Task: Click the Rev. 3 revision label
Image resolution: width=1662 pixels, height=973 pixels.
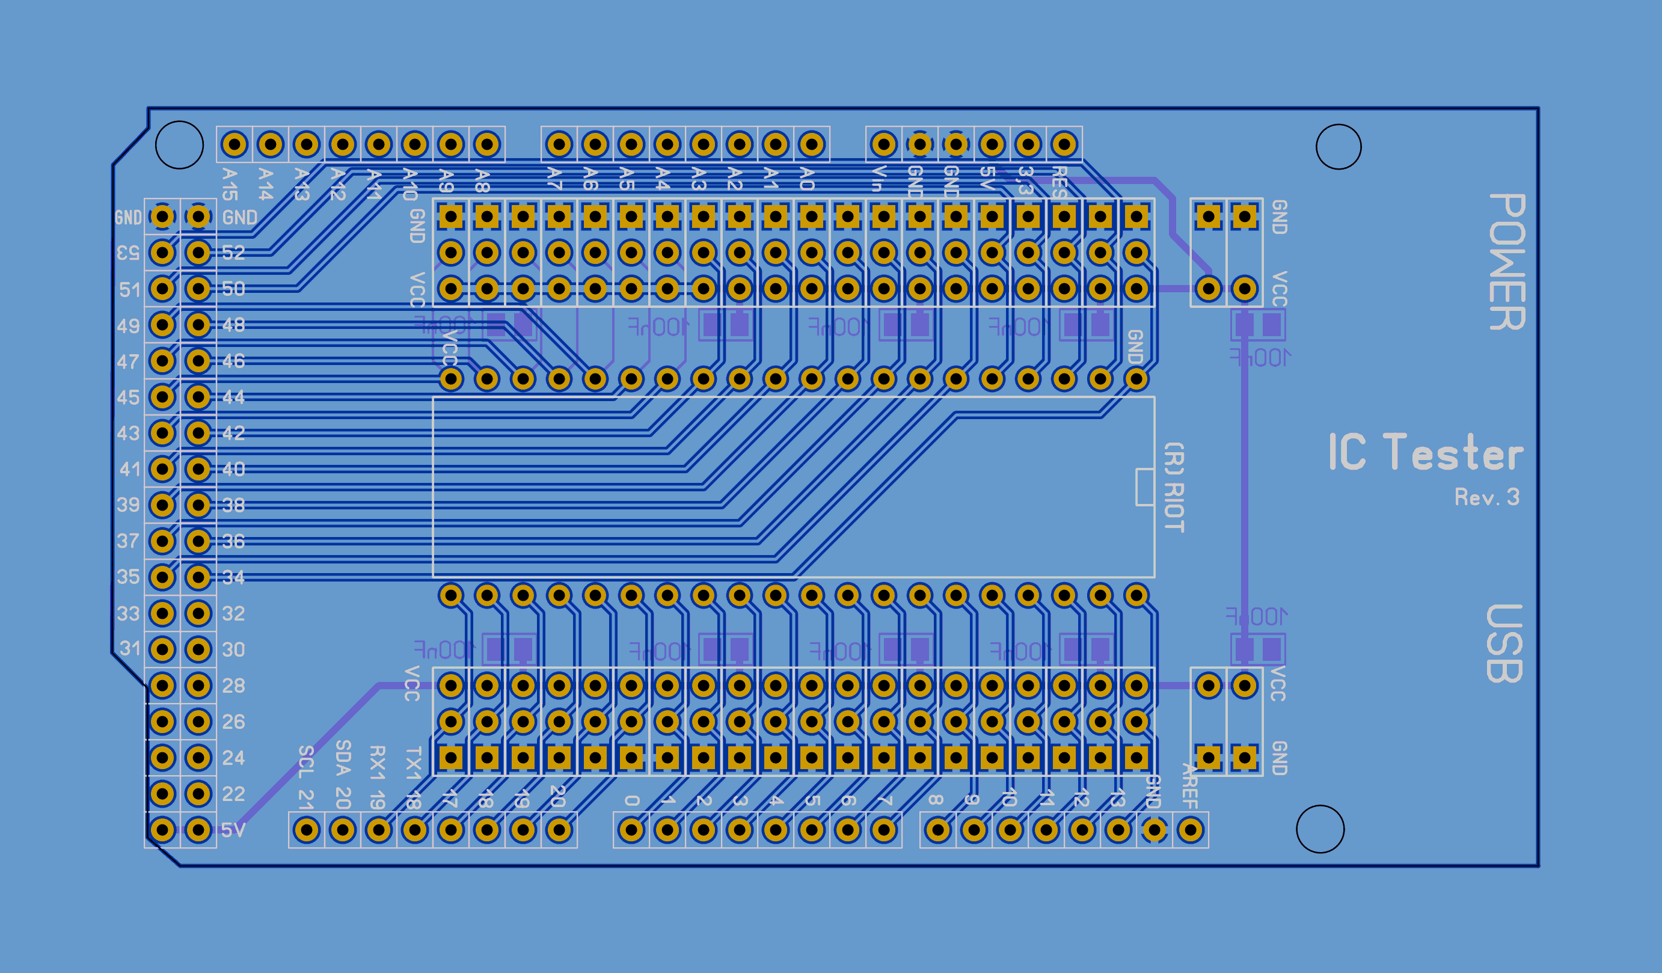Action: coord(1486,497)
